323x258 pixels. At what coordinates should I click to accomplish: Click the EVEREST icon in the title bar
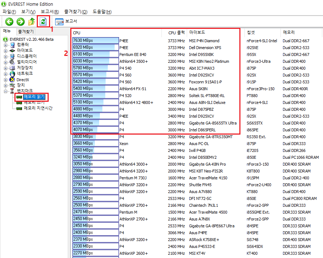(4, 4)
